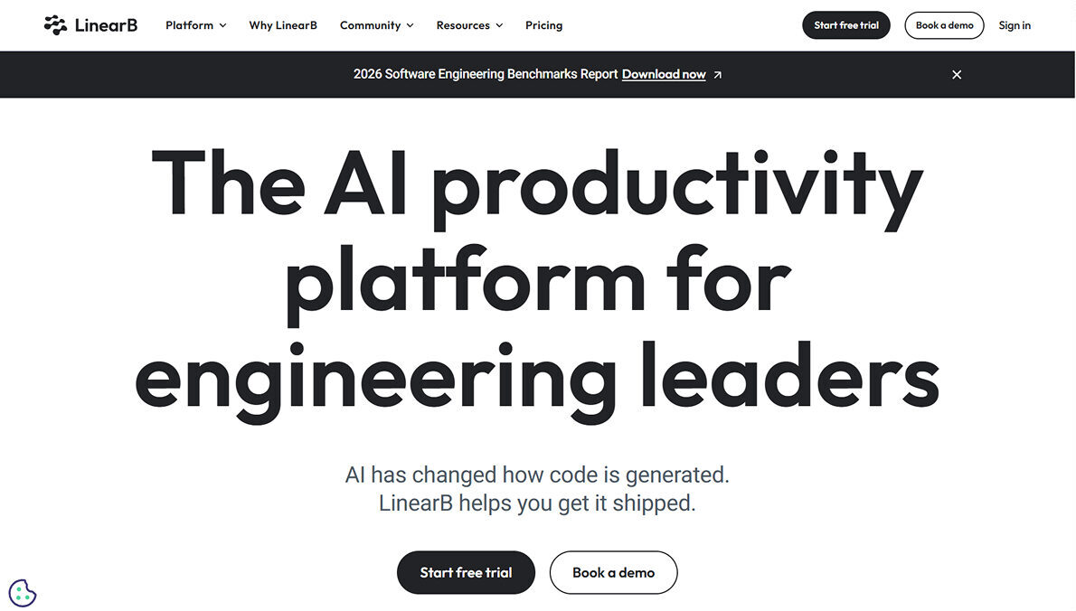Select the Sign in link

tap(1015, 25)
